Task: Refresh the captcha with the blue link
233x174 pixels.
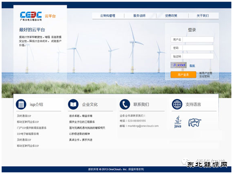Action: pos(192,66)
